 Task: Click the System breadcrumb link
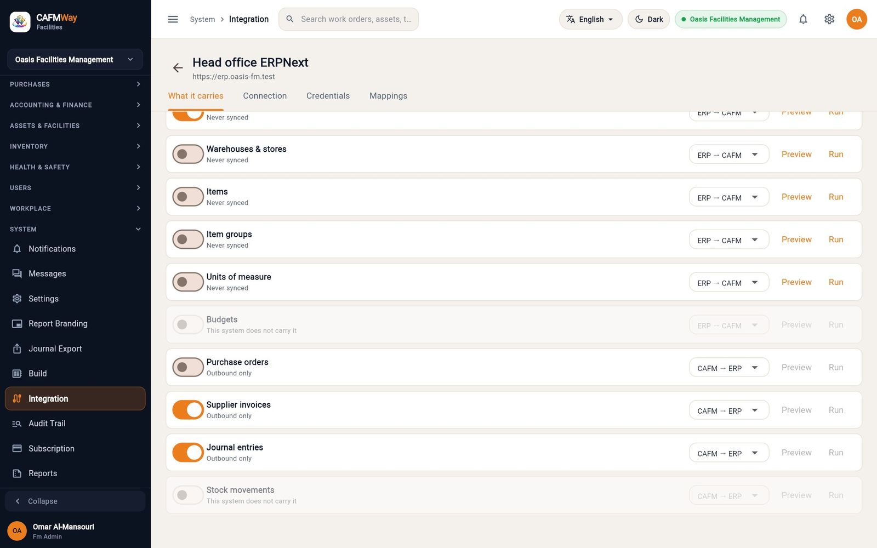202,19
